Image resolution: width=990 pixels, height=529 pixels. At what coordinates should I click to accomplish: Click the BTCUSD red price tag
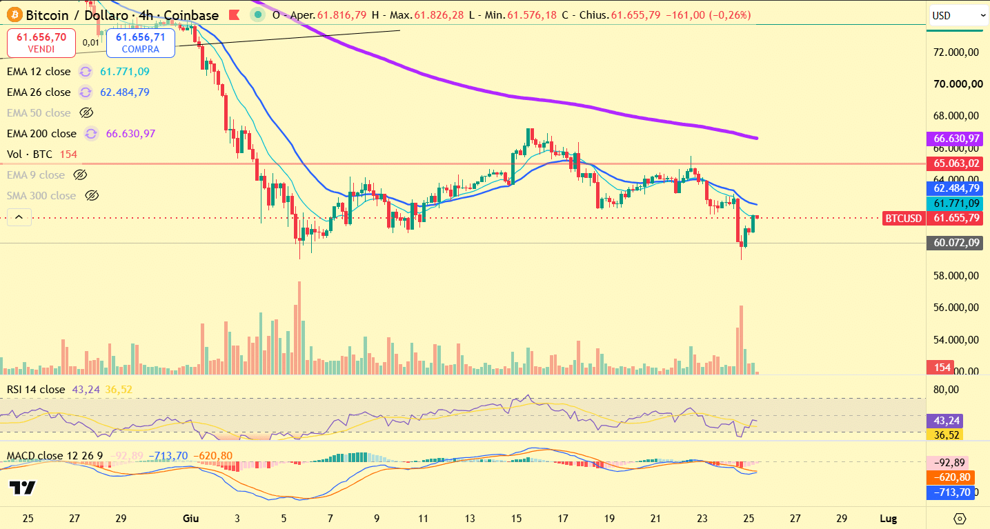[x=904, y=219]
